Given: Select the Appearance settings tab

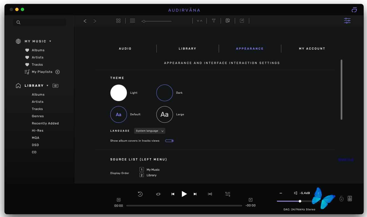Looking at the screenshot, I should point(250,49).
